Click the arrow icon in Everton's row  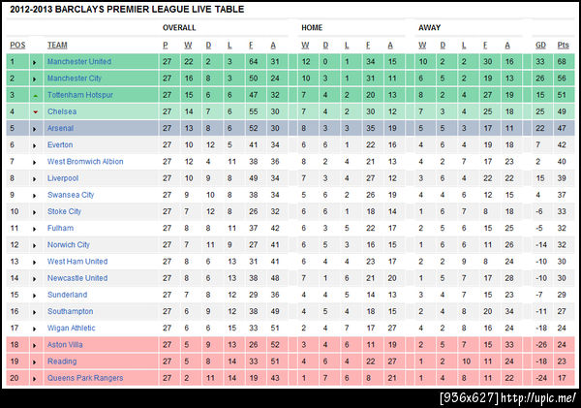[35, 144]
